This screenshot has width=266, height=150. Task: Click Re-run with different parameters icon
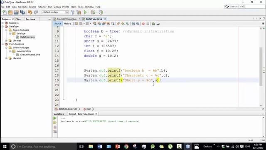(x=55, y=122)
